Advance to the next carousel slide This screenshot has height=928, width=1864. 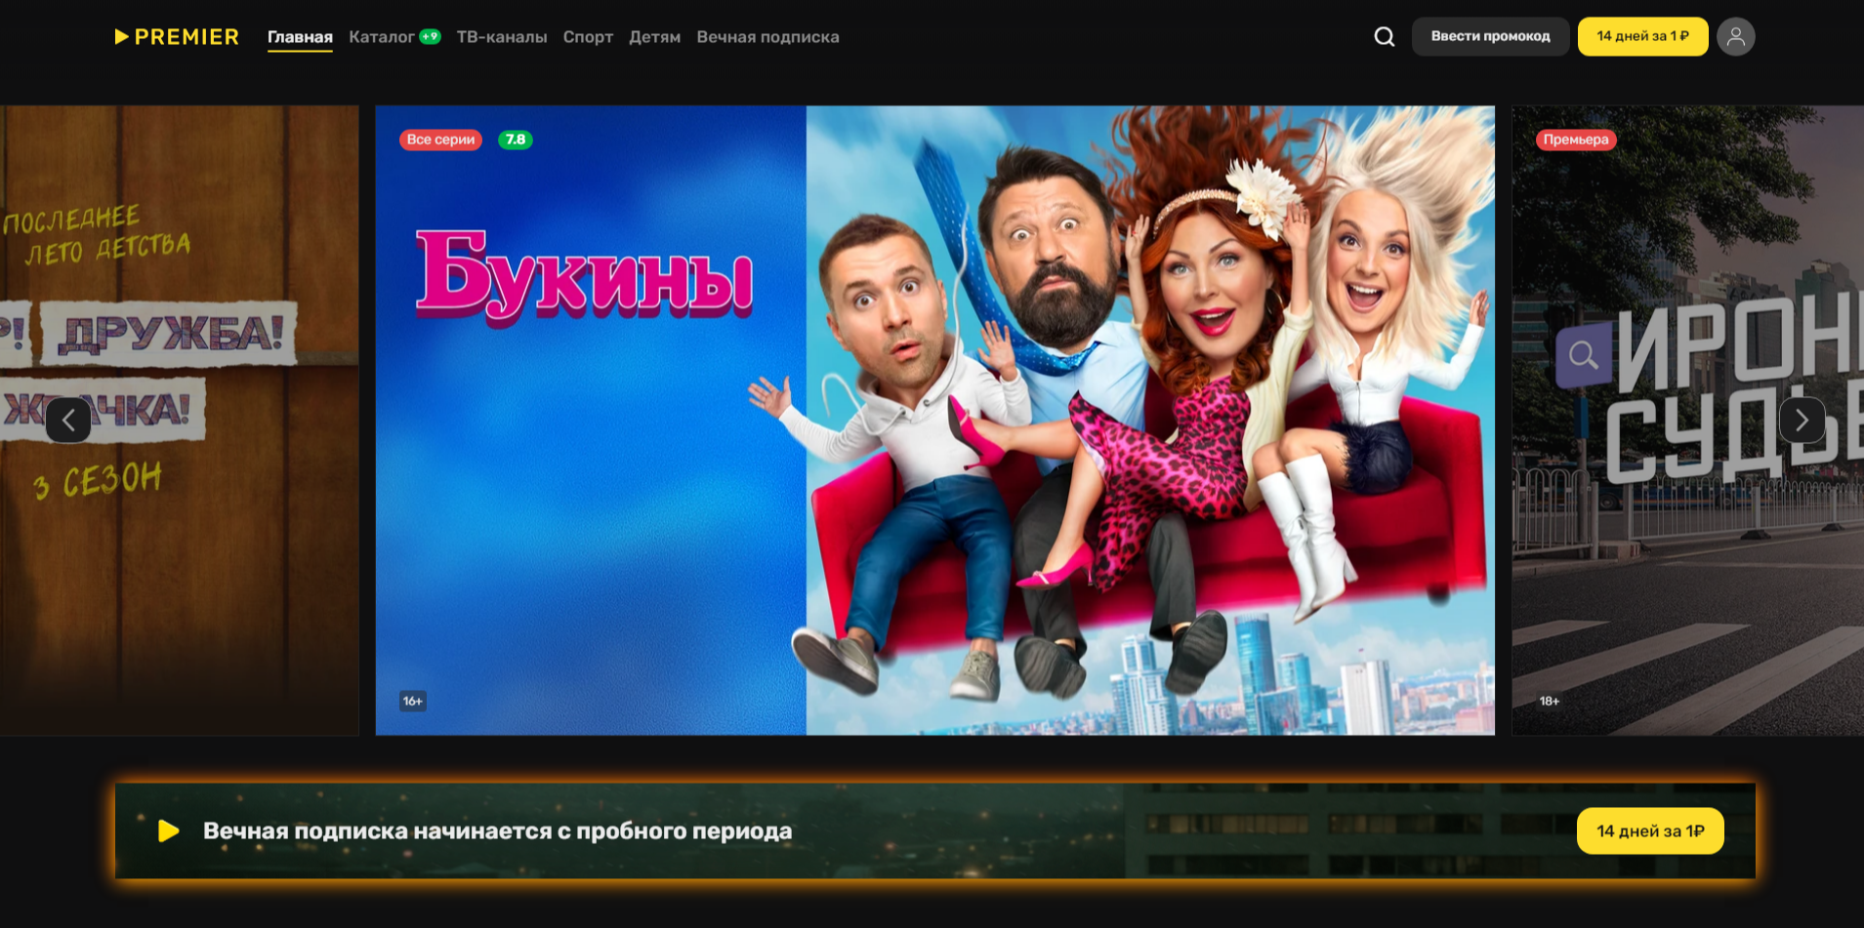tap(1802, 421)
